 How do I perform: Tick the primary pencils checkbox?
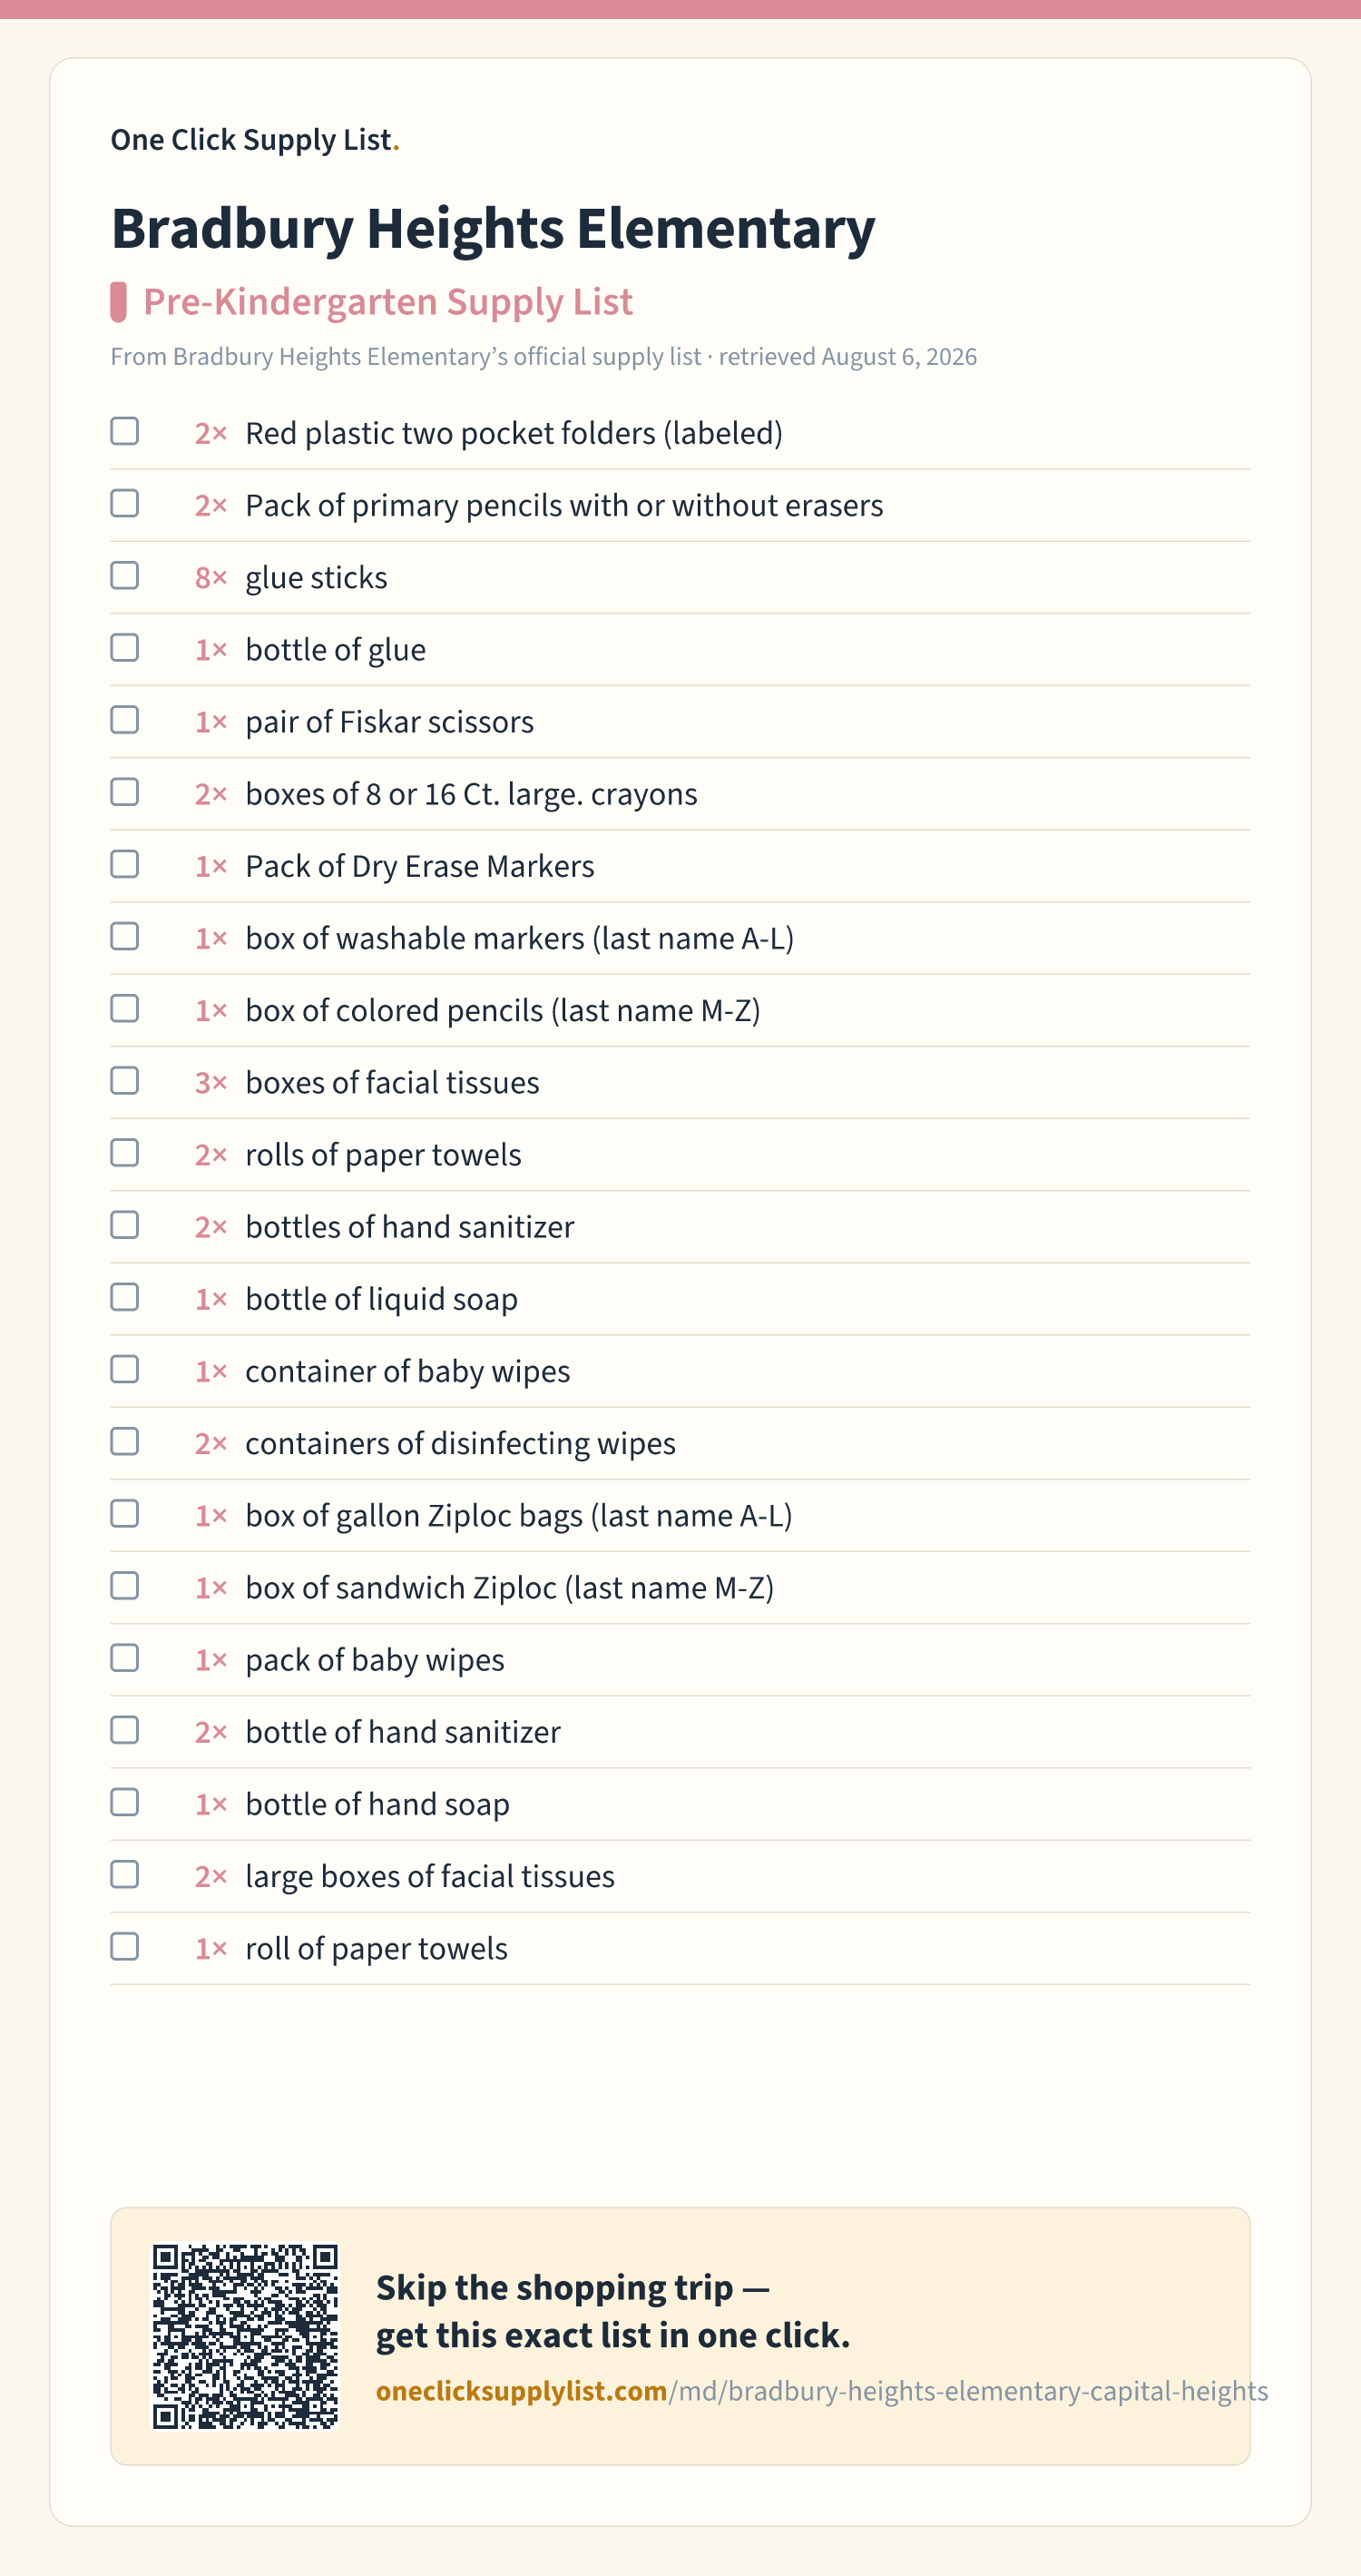click(x=125, y=503)
